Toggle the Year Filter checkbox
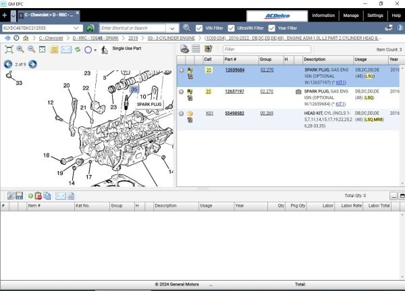405x291 pixels. click(272, 28)
